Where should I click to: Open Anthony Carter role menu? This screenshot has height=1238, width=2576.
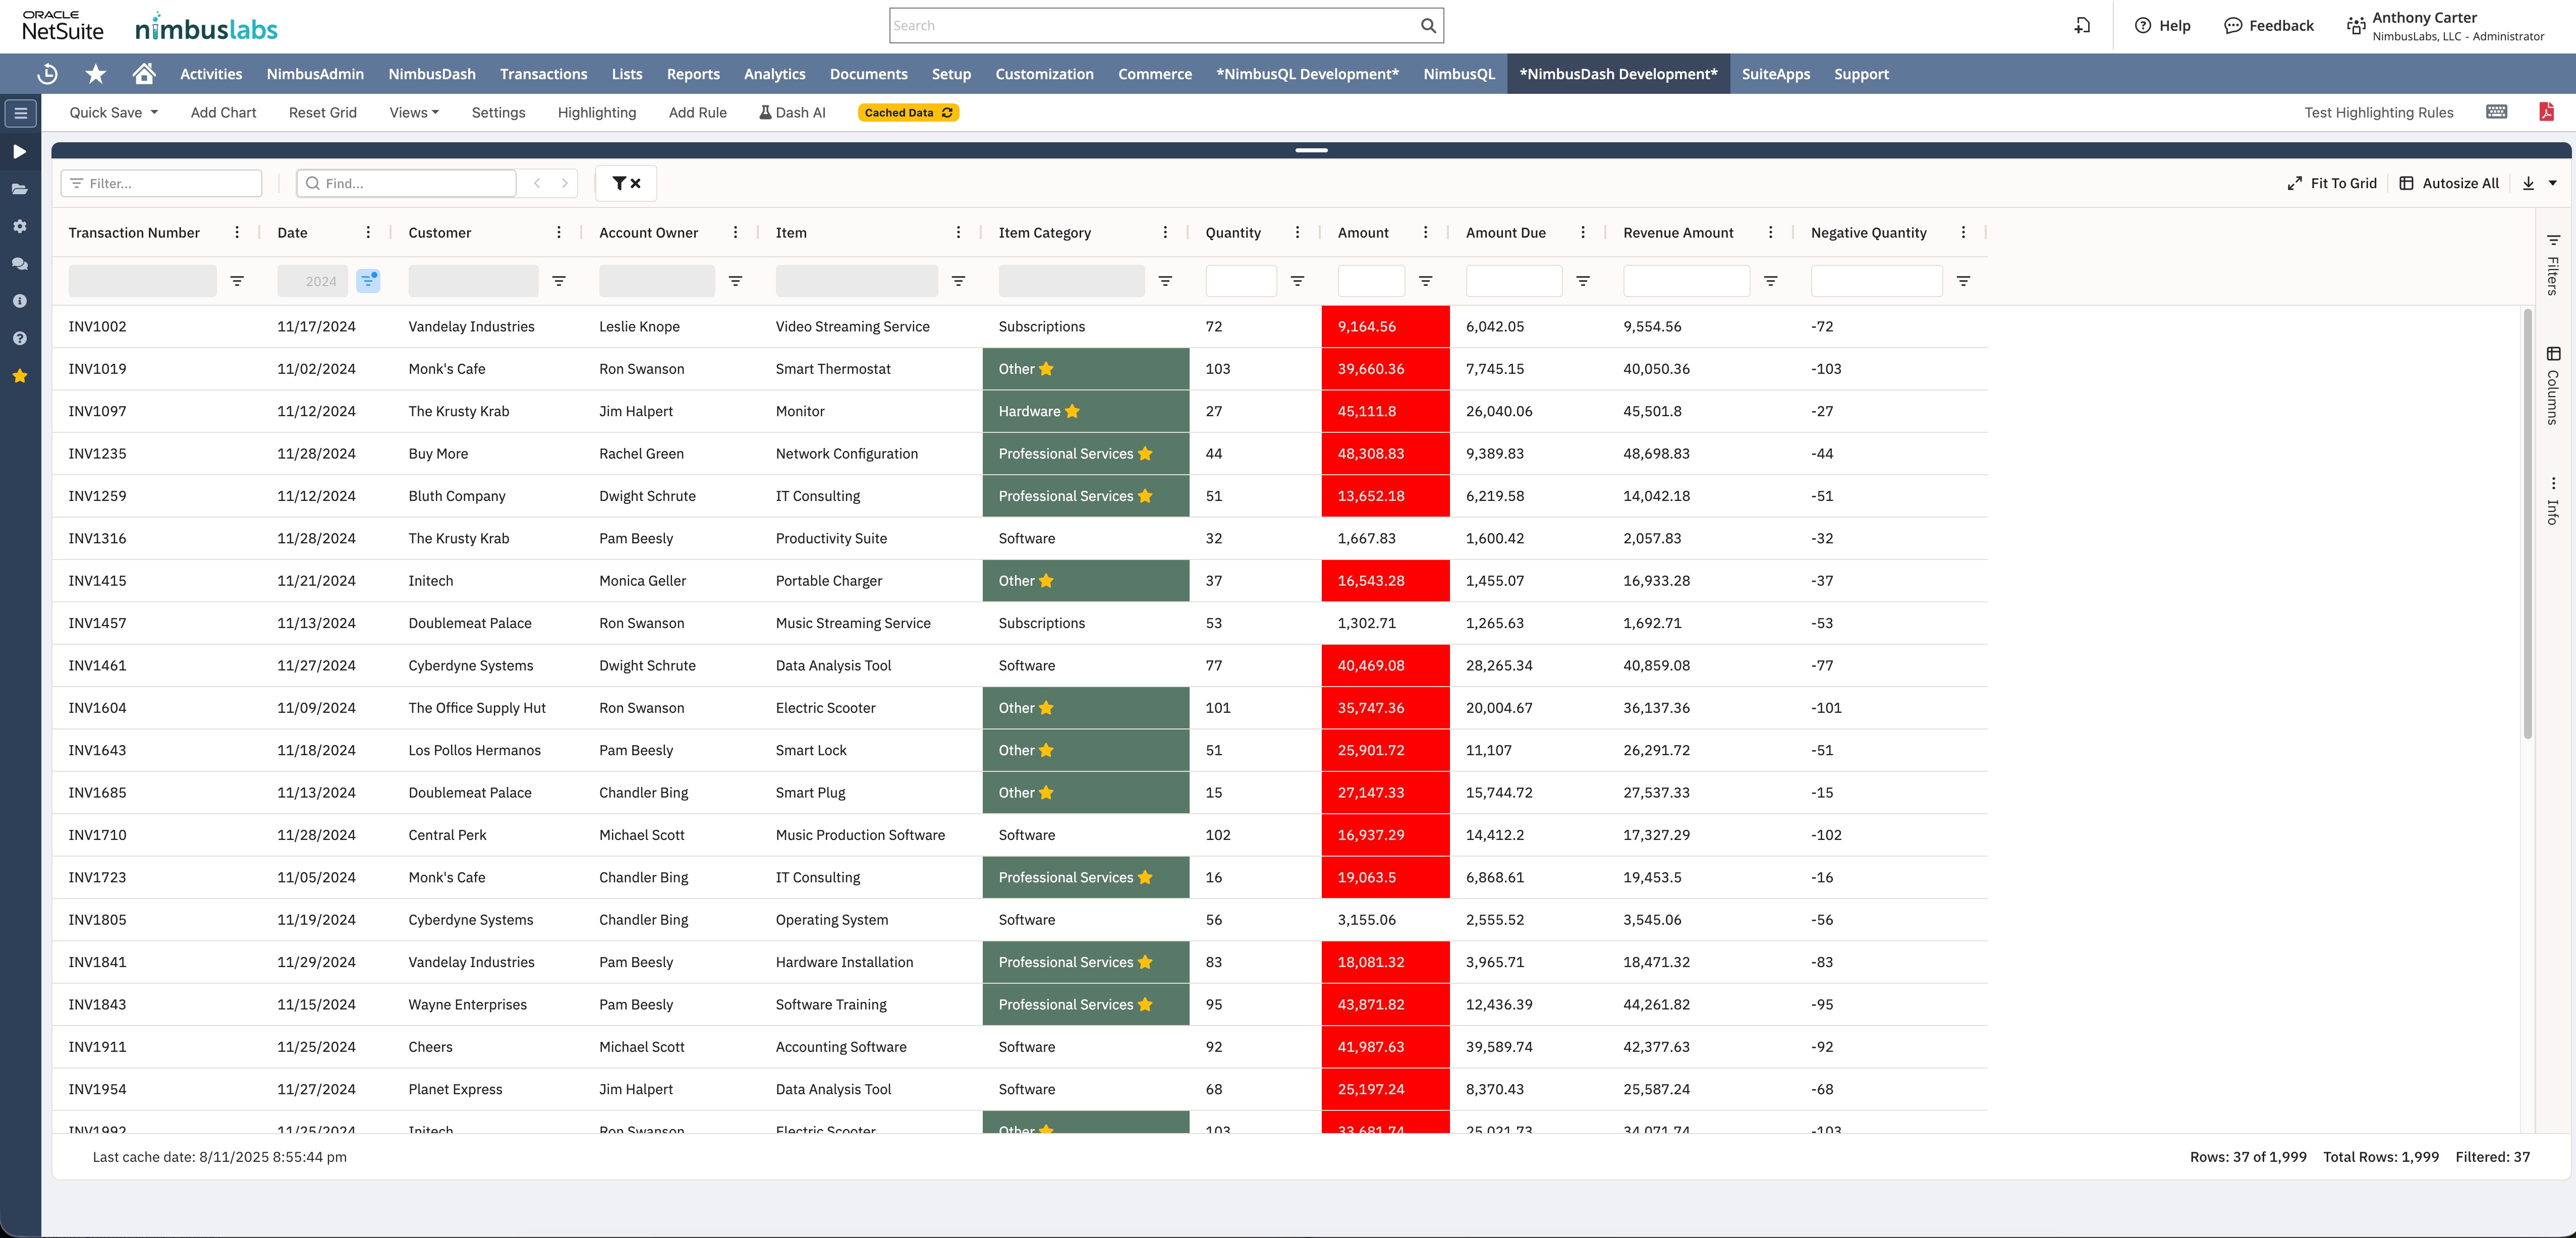[2445, 26]
